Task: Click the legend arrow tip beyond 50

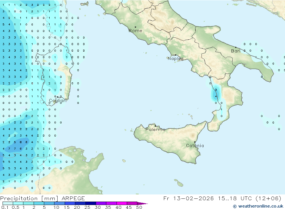Action: click(143, 204)
